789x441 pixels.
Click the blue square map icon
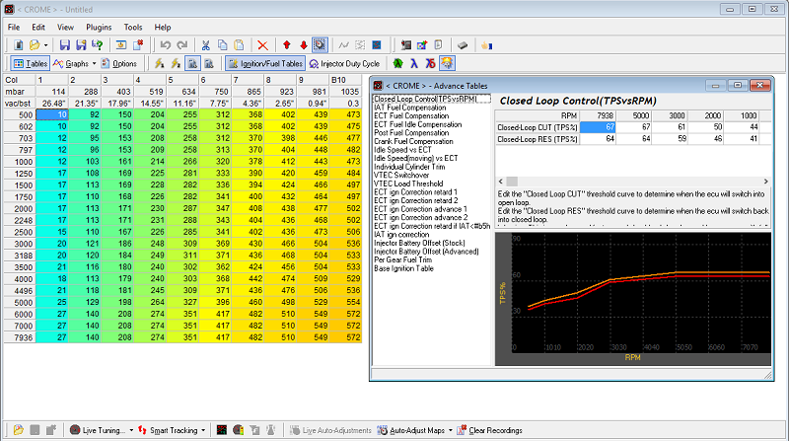(x=377, y=45)
